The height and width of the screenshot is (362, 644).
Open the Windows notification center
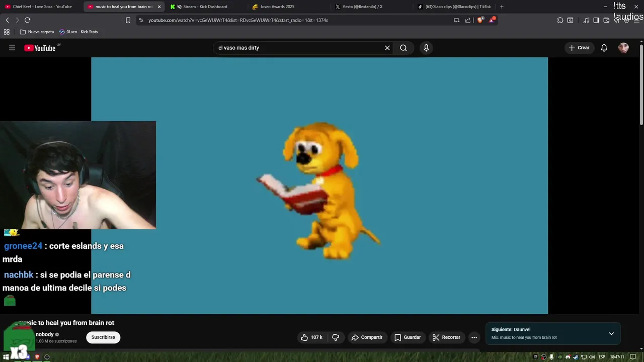633,357
